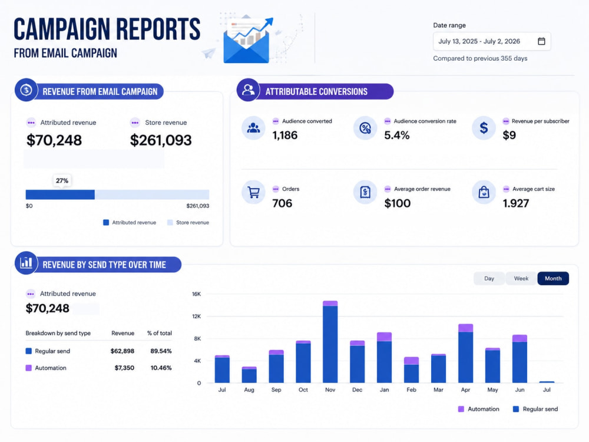The image size is (589, 442).
Task: Click the 10.46% Automation cell
Action: 161,368
